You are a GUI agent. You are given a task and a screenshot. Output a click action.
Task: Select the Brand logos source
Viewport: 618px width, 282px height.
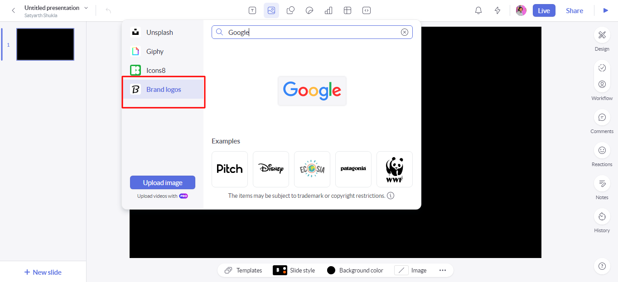point(163,89)
